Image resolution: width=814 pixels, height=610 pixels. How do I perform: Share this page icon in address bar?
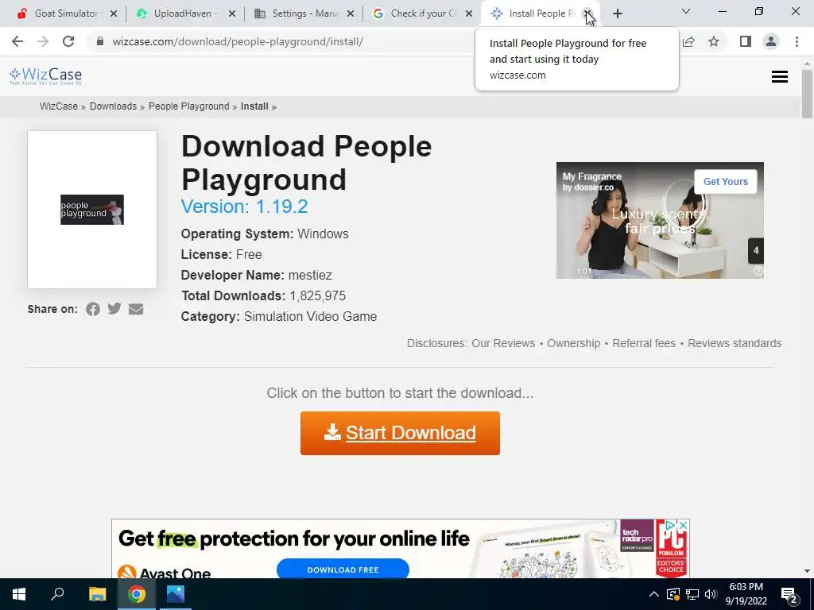tap(688, 41)
